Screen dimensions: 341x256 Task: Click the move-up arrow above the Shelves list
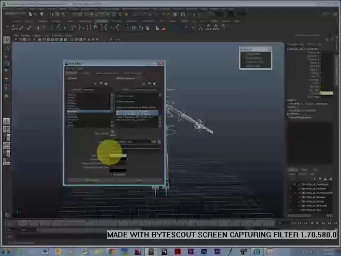[x=96, y=83]
